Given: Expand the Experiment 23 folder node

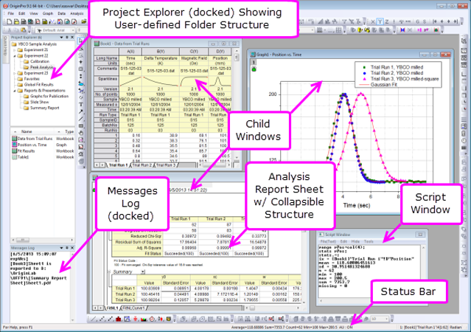Looking at the screenshot, I should [x=15, y=73].
